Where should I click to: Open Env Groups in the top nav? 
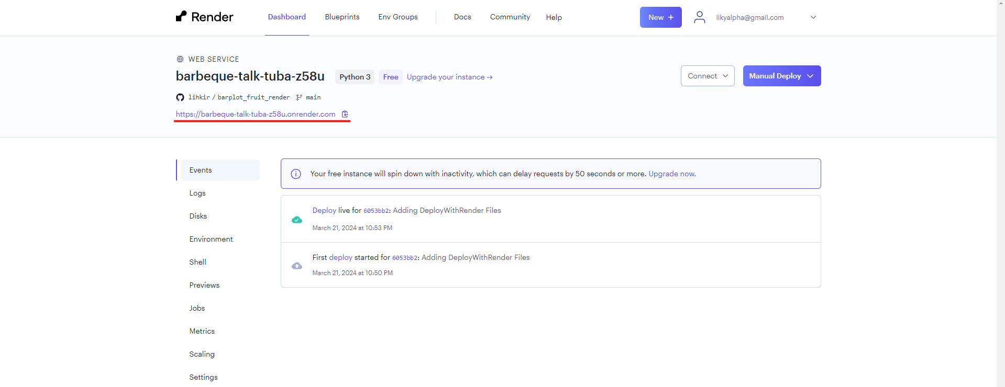(398, 17)
